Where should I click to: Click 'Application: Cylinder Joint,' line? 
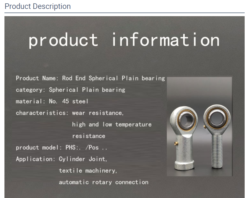click(x=61, y=159)
